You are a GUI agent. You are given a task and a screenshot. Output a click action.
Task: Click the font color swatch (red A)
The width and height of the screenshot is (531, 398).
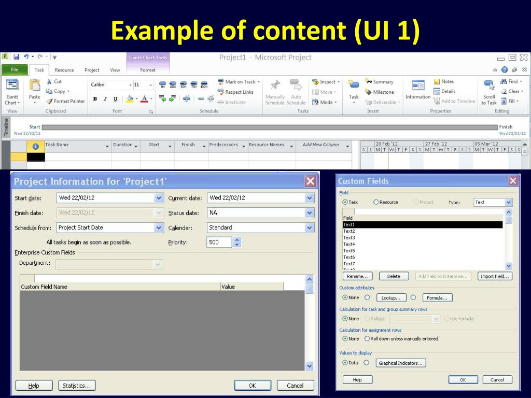tap(144, 99)
